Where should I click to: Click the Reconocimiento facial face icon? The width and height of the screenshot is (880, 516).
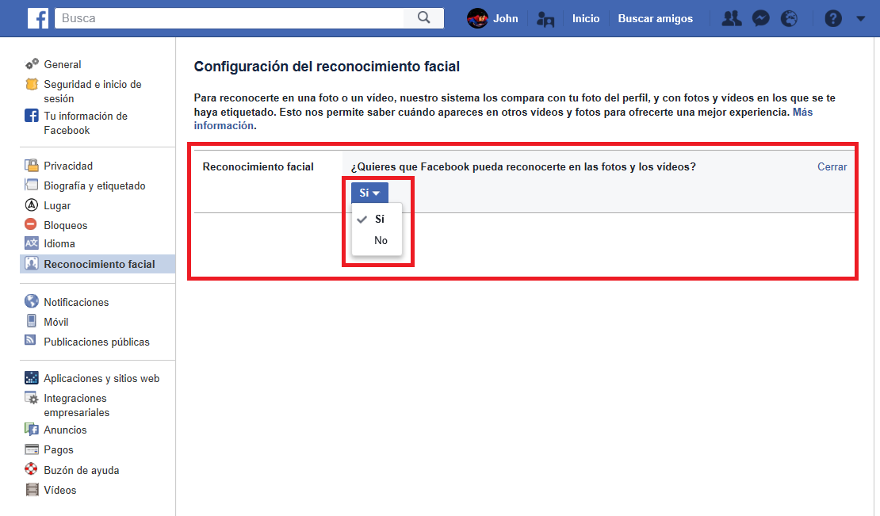(x=32, y=264)
